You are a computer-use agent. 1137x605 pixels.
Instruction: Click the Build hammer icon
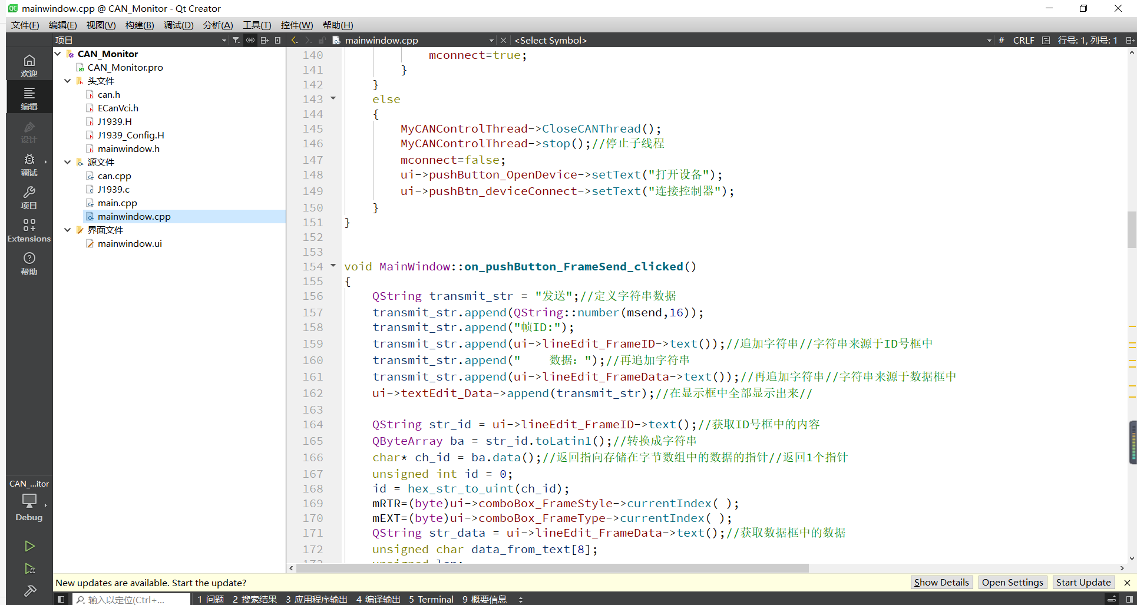tap(29, 590)
